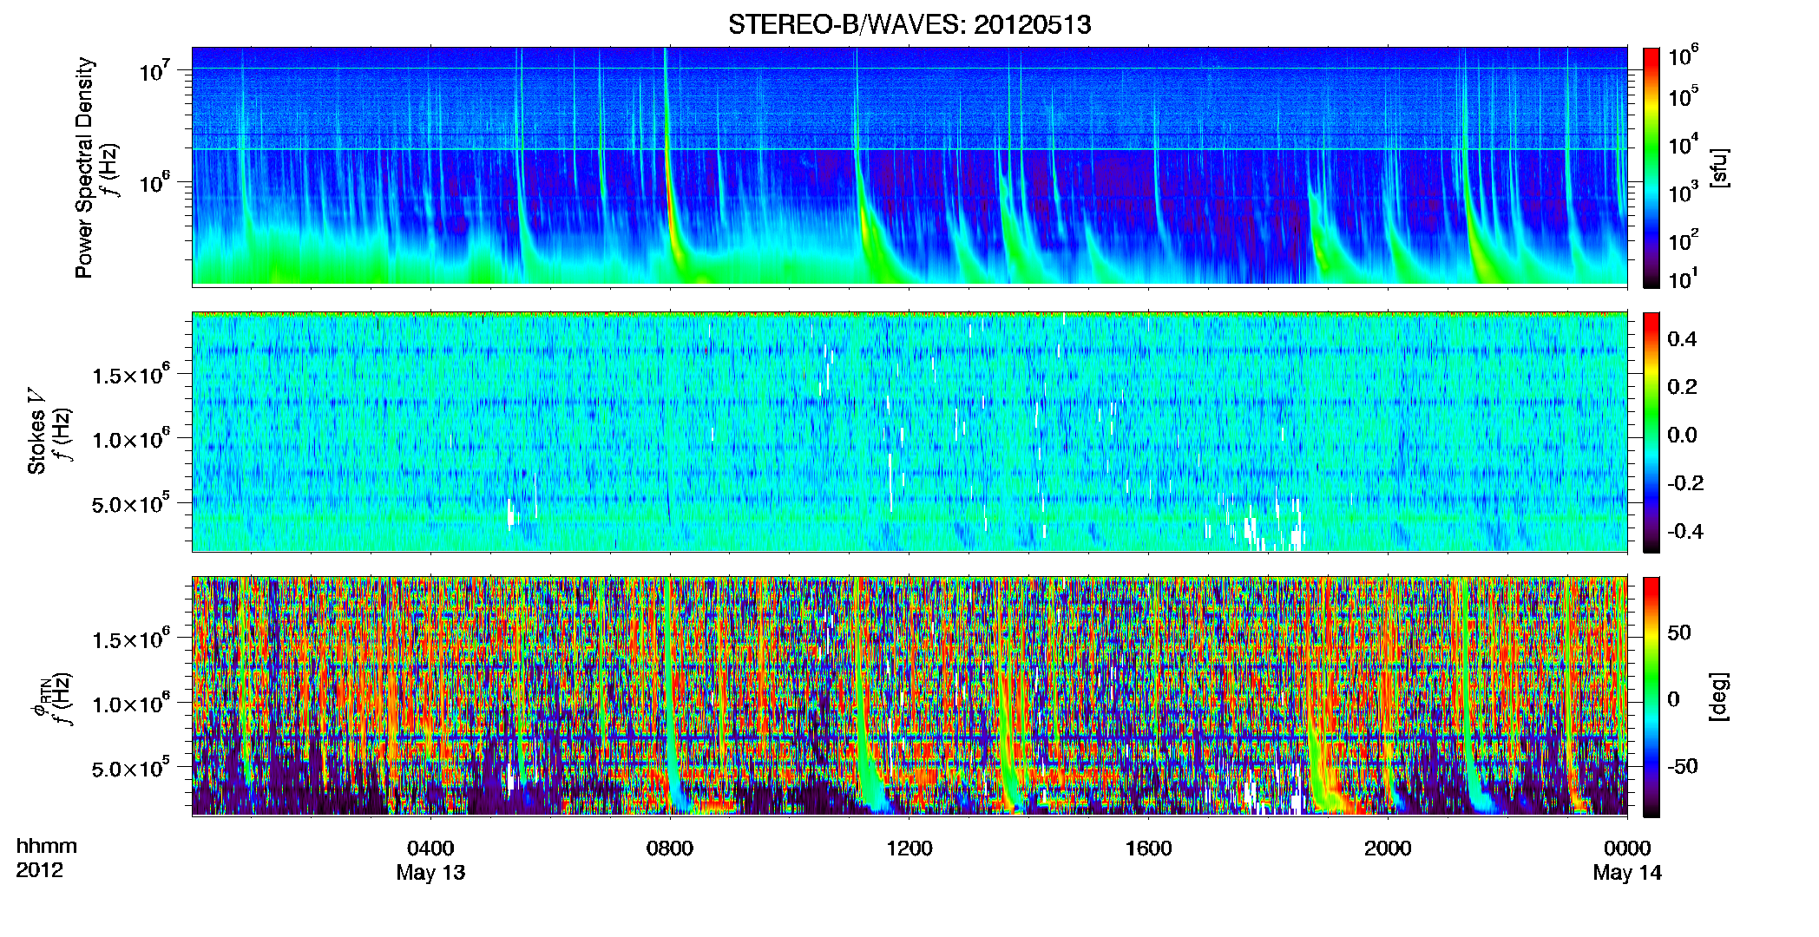This screenshot has width=1819, height=937.
Task: Click the [sfu] unit label
Action: [x=1719, y=167]
